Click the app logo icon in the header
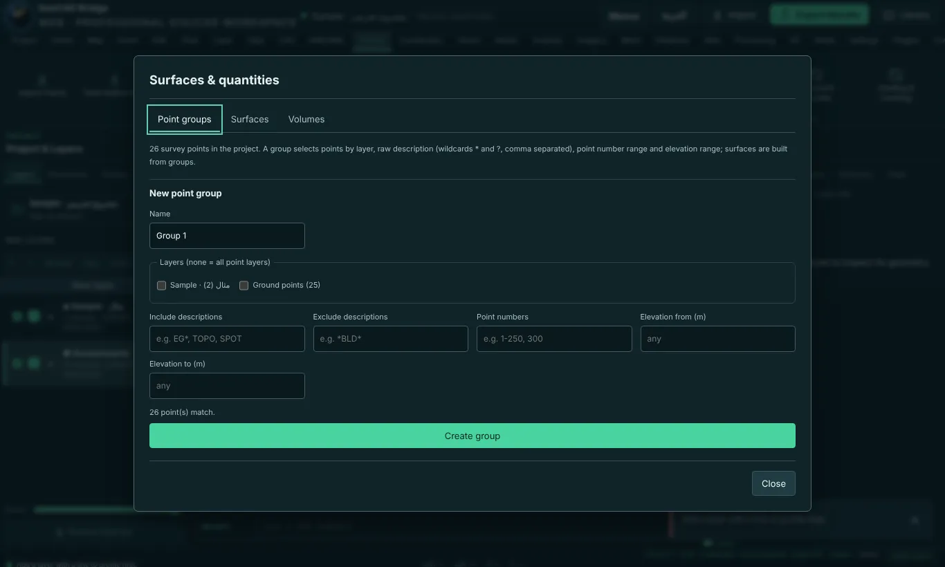The width and height of the screenshot is (945, 567). [x=16, y=15]
